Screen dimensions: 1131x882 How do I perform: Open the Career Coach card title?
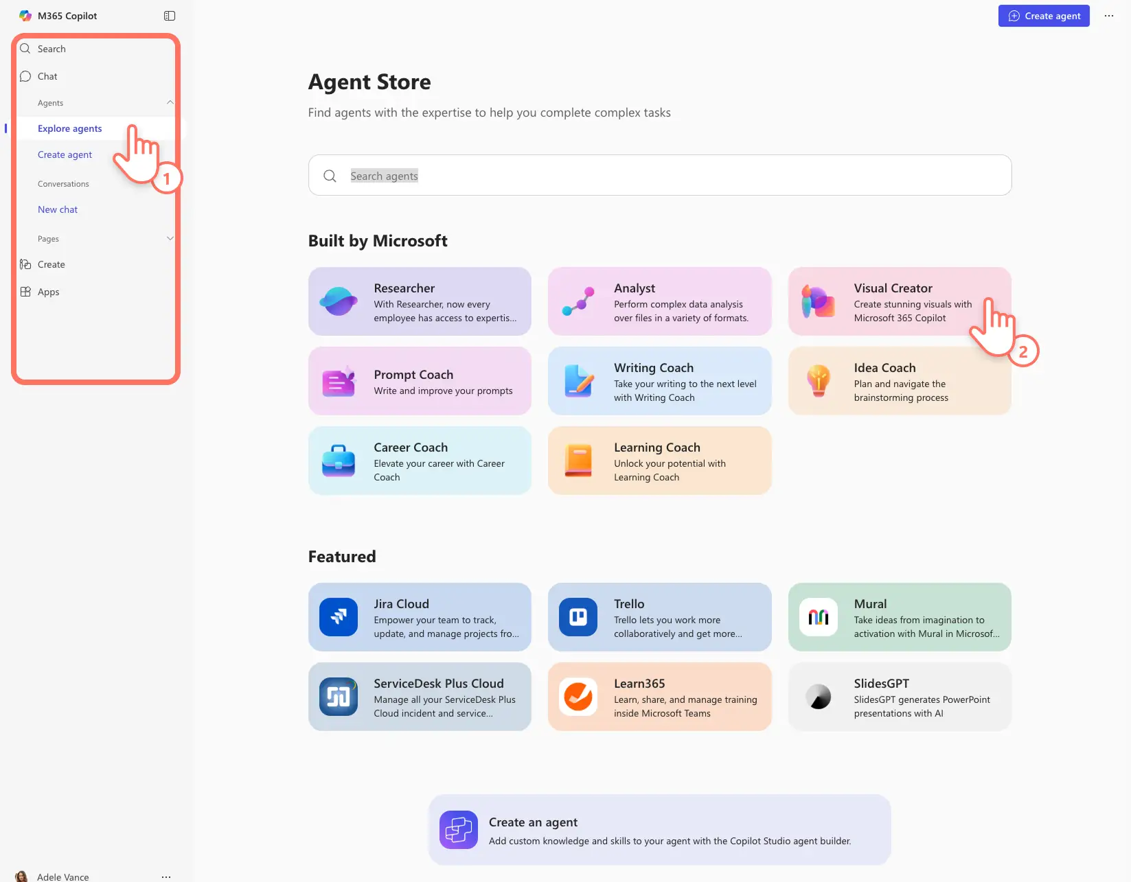click(411, 448)
